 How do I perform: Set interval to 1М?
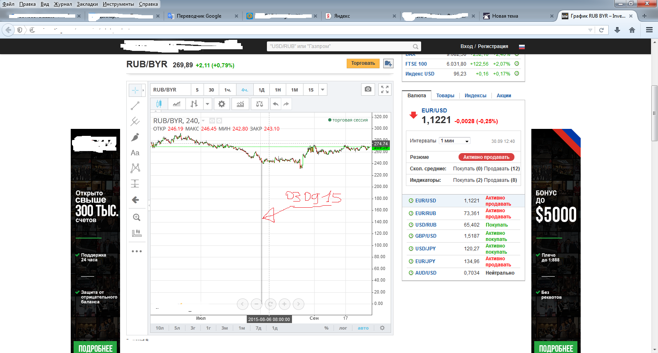click(x=294, y=89)
